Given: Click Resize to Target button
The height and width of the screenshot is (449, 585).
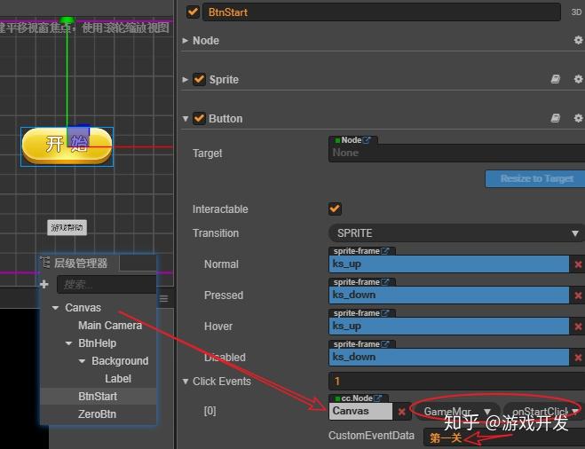Looking at the screenshot, I should point(535,178).
